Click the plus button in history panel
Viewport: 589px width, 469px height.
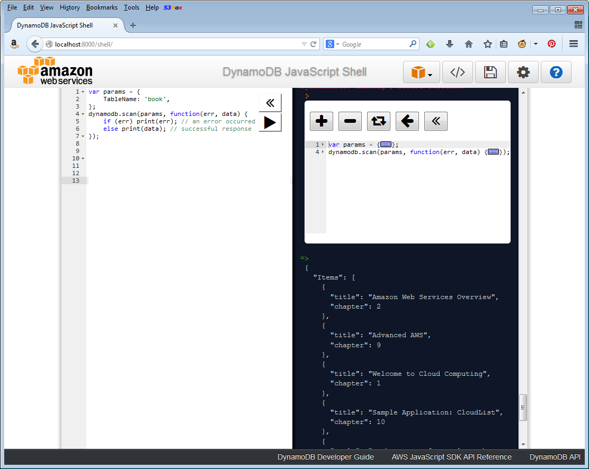pos(321,121)
